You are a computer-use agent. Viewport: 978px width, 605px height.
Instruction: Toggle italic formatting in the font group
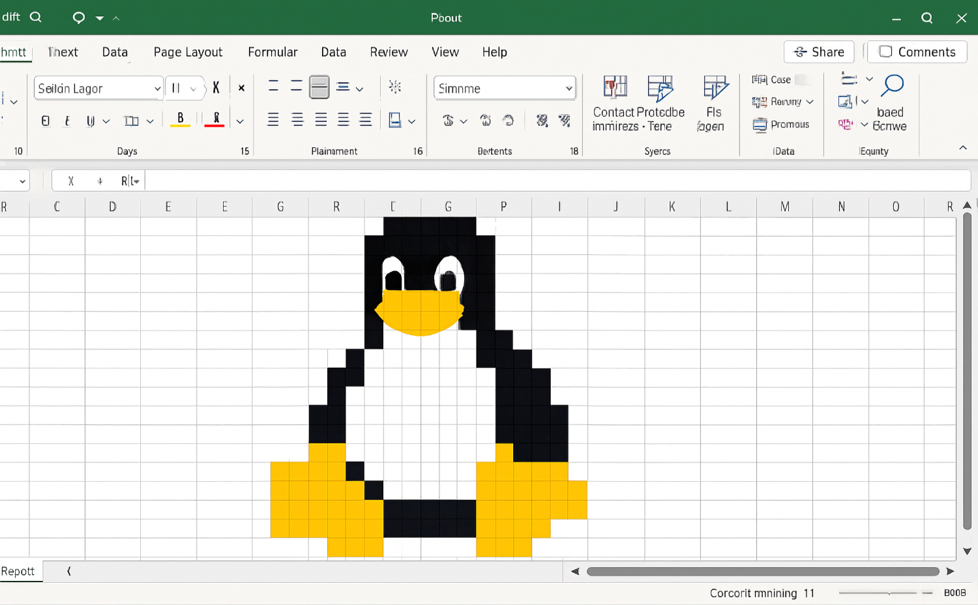click(67, 121)
